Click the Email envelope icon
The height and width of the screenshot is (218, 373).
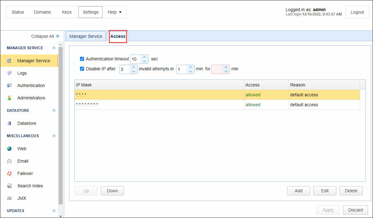coord(9,161)
